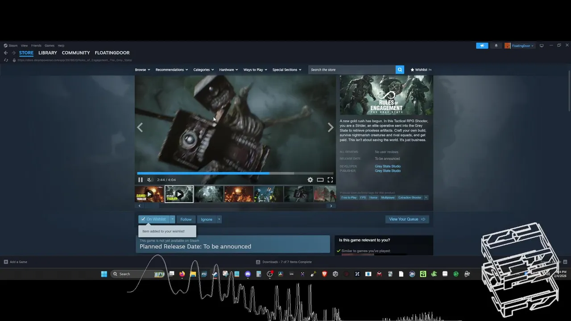Reload the store page
The image size is (571, 321).
coord(6,60)
